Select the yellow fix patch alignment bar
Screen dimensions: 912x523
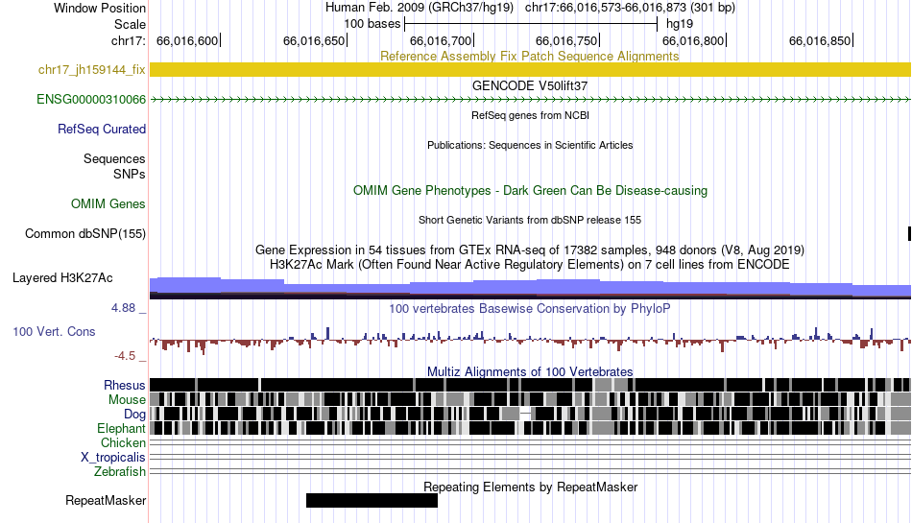[x=530, y=70]
